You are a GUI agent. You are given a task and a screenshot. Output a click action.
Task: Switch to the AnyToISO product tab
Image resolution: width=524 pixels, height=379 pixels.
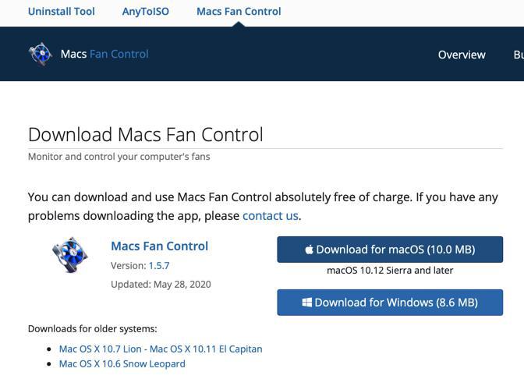146,12
